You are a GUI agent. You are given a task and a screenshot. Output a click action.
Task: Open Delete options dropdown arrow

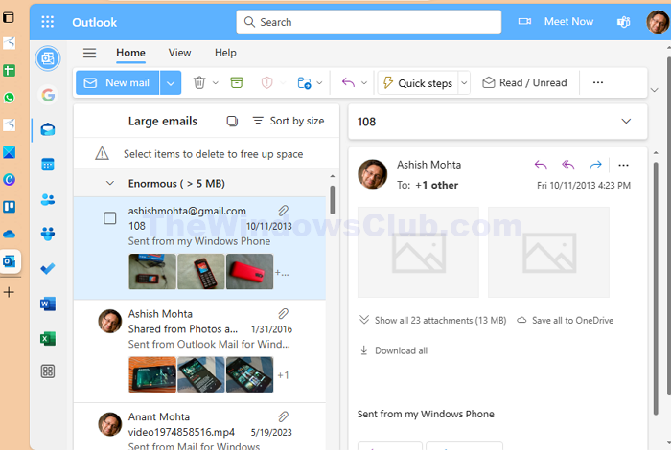pyautogui.click(x=216, y=82)
